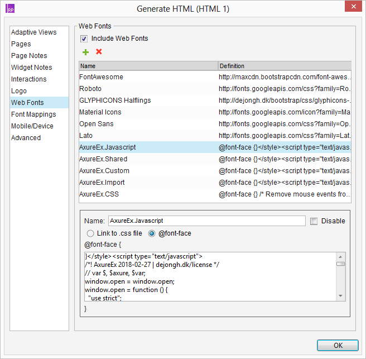Switch to Font Mappings section
Image resolution: width=366 pixels, height=359 pixels.
pyautogui.click(x=33, y=114)
